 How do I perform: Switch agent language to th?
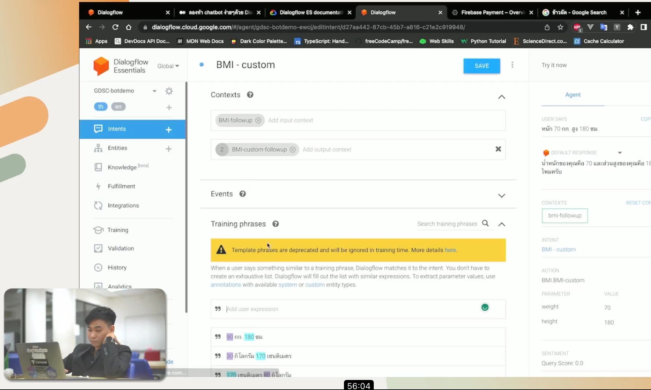pyautogui.click(x=101, y=107)
